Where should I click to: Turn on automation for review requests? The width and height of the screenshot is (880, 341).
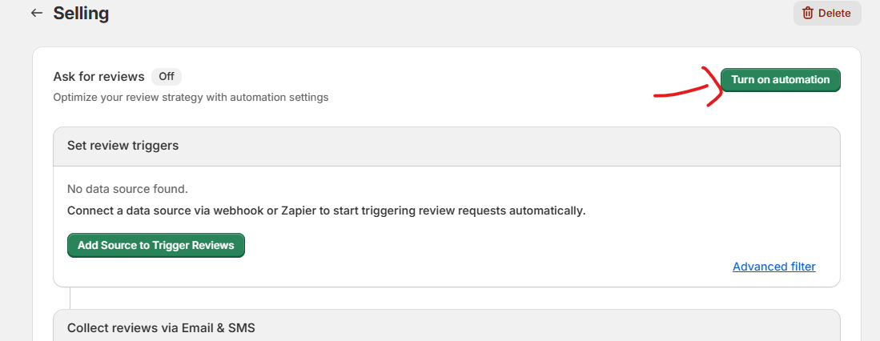780,80
